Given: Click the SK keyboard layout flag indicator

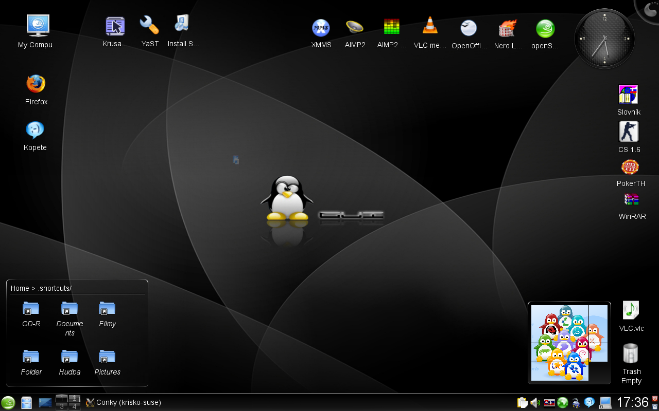Looking at the screenshot, I should click(549, 403).
